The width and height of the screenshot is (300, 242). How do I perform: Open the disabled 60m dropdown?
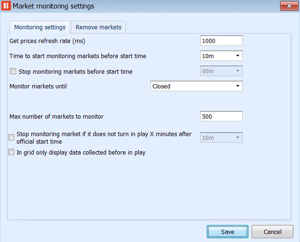221,71
